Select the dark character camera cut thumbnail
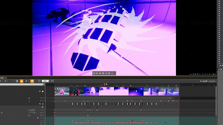223x125 pixels. coord(77,91)
